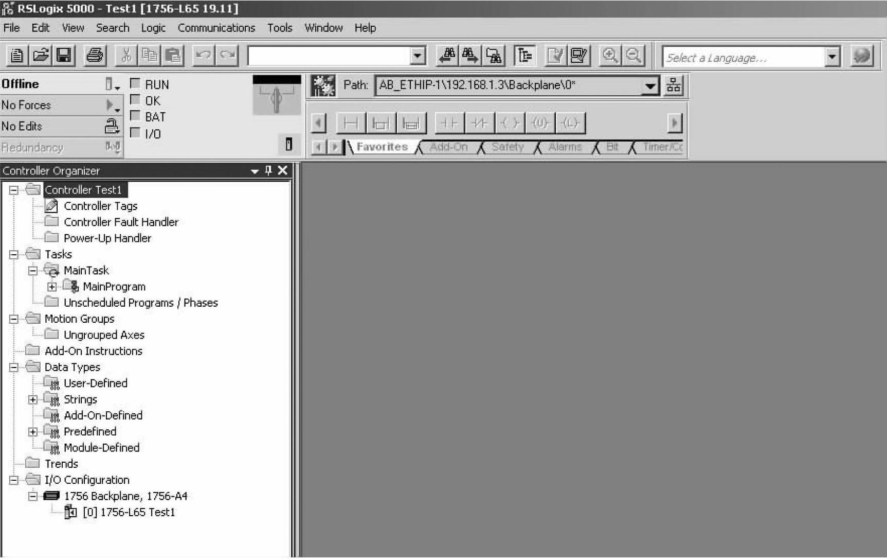Screen dimensions: 887x560
Task: Click the Verify Routine icon
Action: pyautogui.click(x=555, y=55)
